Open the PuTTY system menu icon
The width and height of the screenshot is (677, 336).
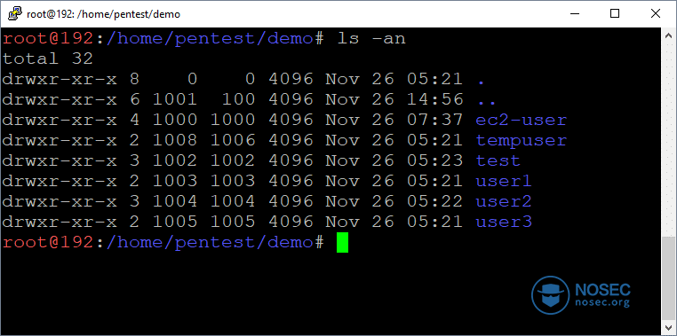[14, 14]
